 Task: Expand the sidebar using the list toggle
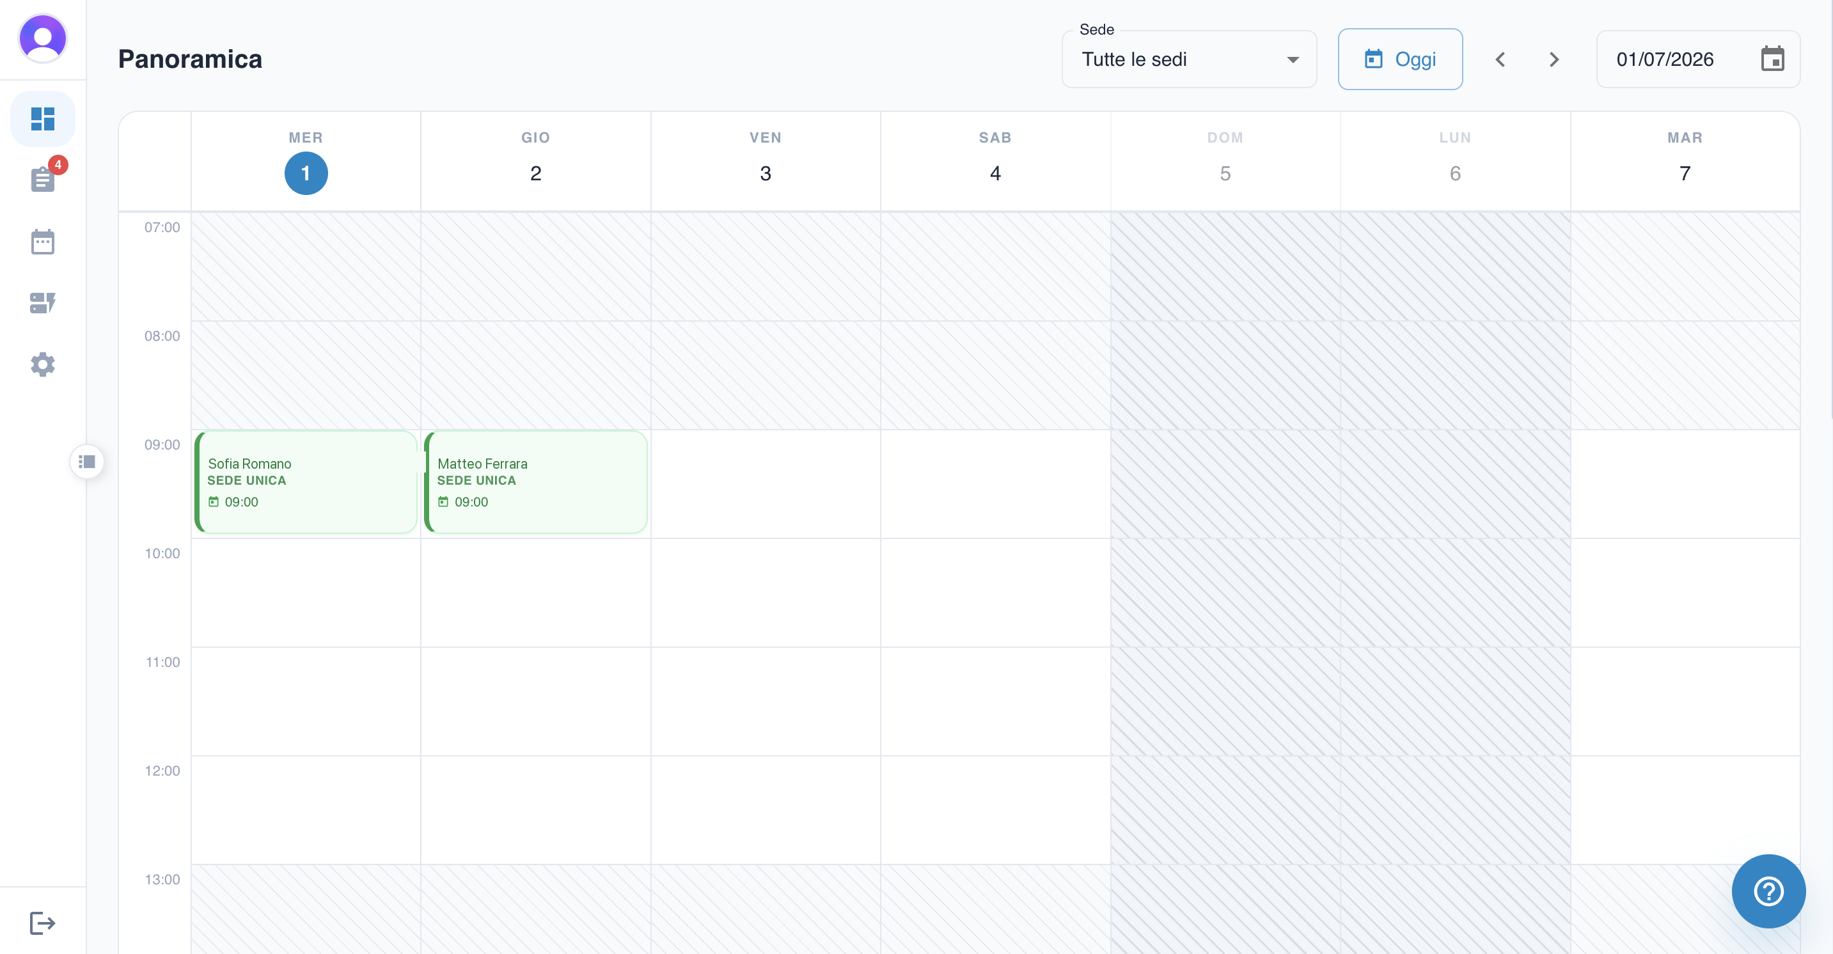tap(87, 462)
